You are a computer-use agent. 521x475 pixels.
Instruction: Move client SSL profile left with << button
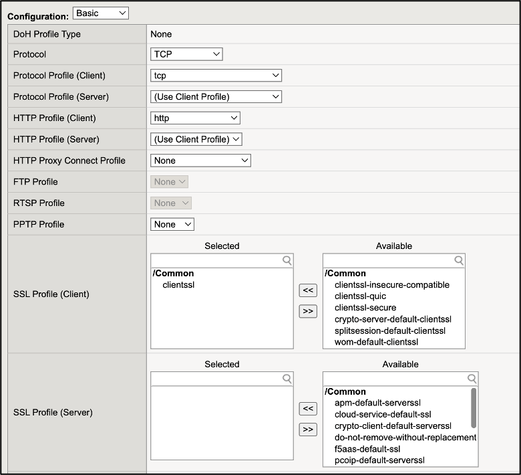(307, 290)
